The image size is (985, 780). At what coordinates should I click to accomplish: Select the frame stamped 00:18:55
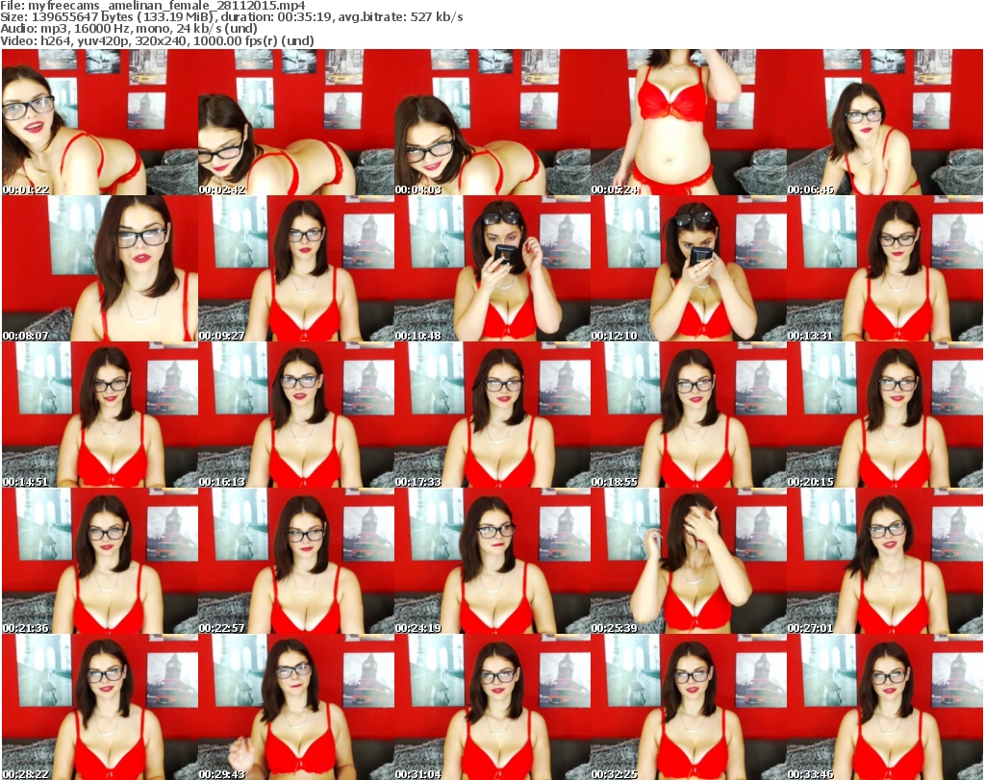click(x=688, y=415)
